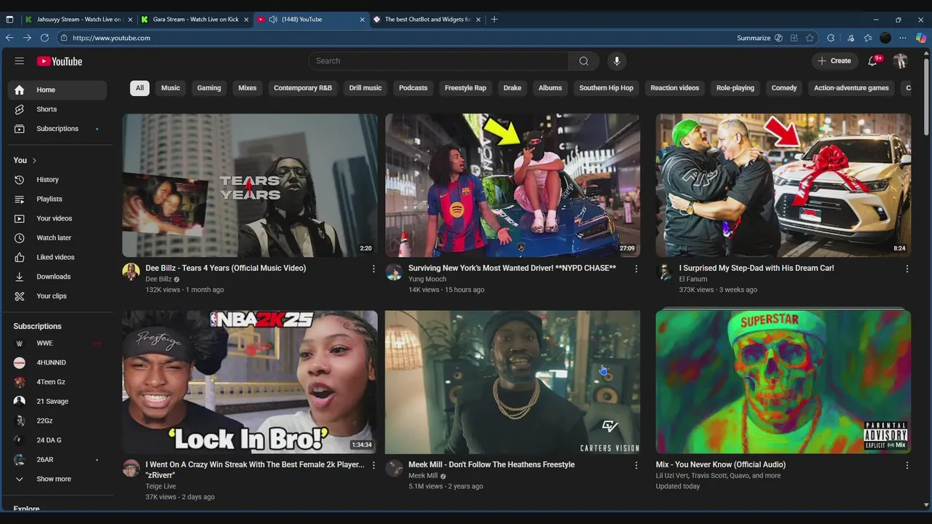This screenshot has height=524, width=932.
Task: Open 21 Savage channel subscription
Action: [58, 402]
